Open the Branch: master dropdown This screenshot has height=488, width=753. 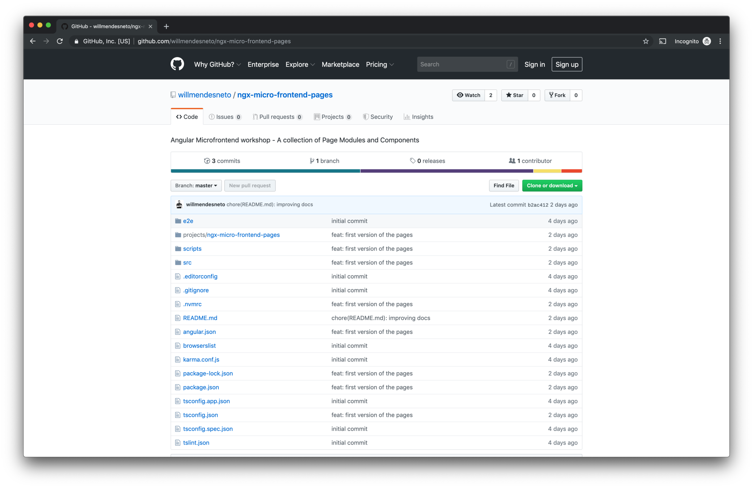coord(196,185)
